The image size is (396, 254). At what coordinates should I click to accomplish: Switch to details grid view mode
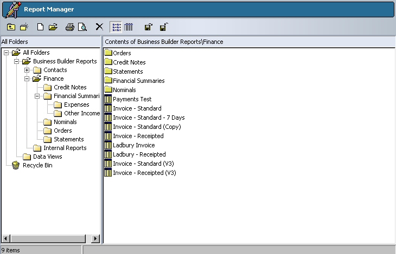click(x=129, y=27)
